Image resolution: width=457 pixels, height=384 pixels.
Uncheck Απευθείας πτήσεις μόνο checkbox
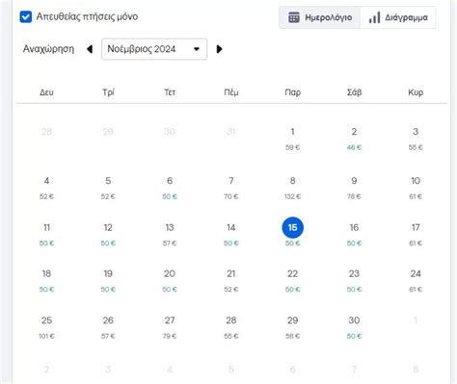26,16
